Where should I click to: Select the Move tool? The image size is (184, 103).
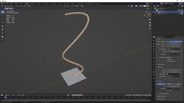click(3, 19)
